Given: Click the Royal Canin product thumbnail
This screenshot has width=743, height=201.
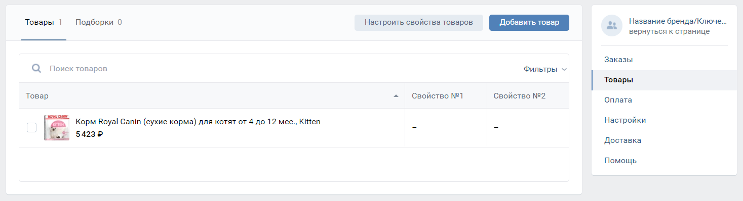Looking at the screenshot, I should click(x=57, y=128).
